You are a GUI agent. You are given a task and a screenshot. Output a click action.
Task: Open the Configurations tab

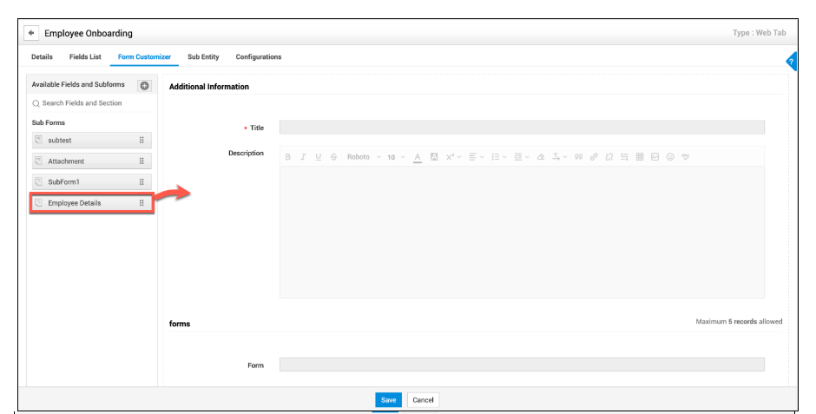tap(259, 57)
